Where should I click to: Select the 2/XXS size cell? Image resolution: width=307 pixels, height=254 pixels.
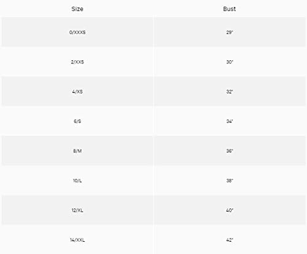click(x=77, y=62)
